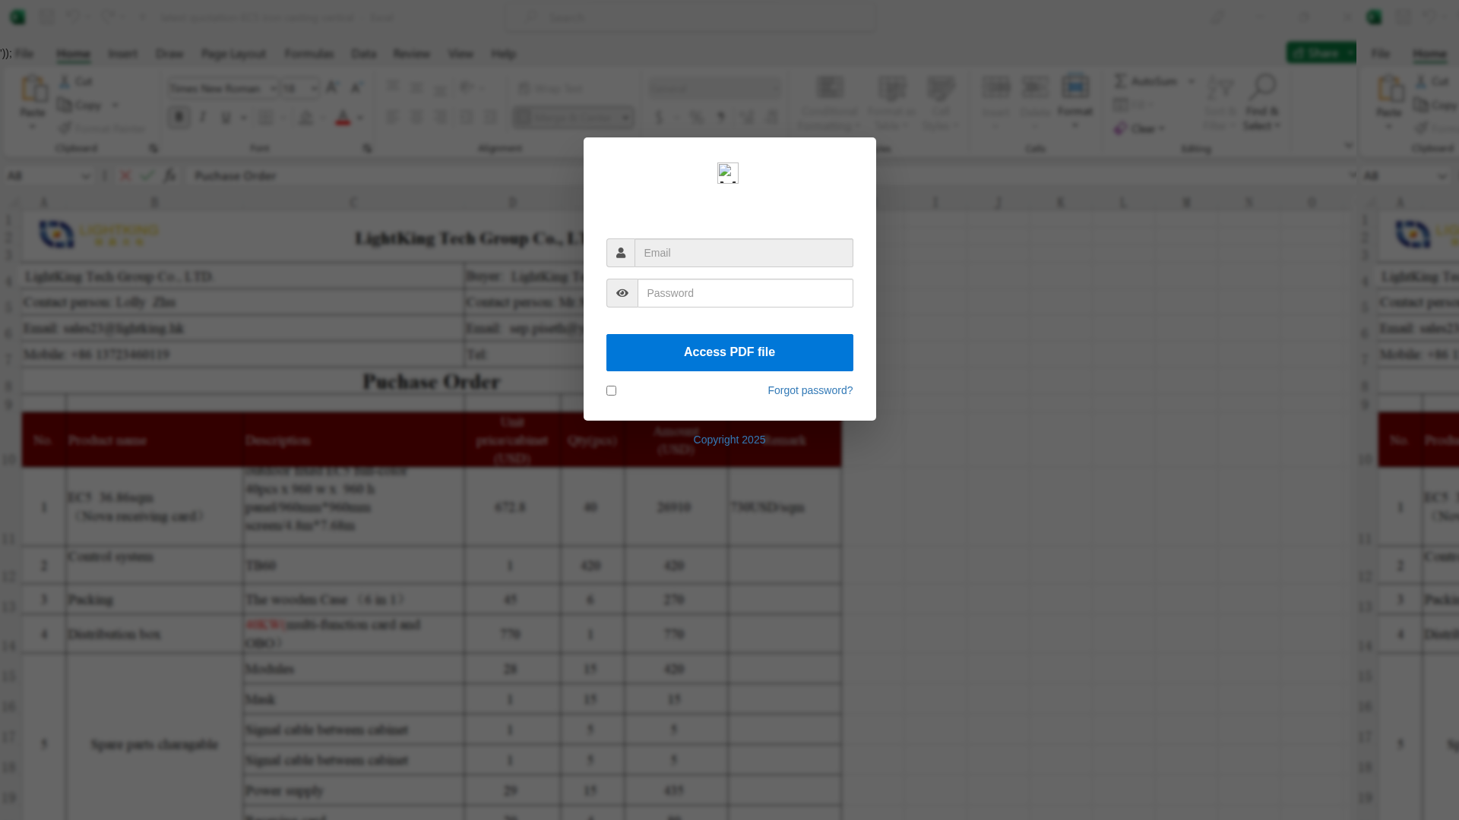Image resolution: width=1459 pixels, height=820 pixels.
Task: Click the user icon beside the Email field
Action: 621,253
